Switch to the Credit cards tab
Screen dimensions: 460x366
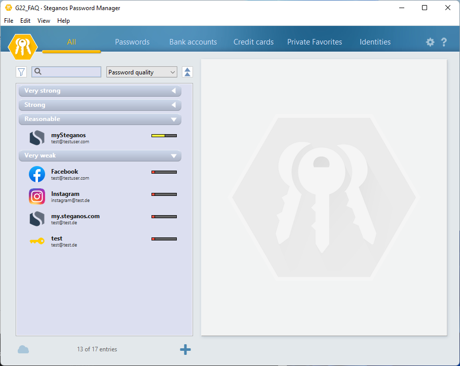tap(253, 42)
